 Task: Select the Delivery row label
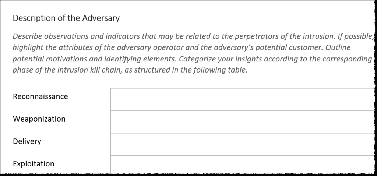pos(27,141)
